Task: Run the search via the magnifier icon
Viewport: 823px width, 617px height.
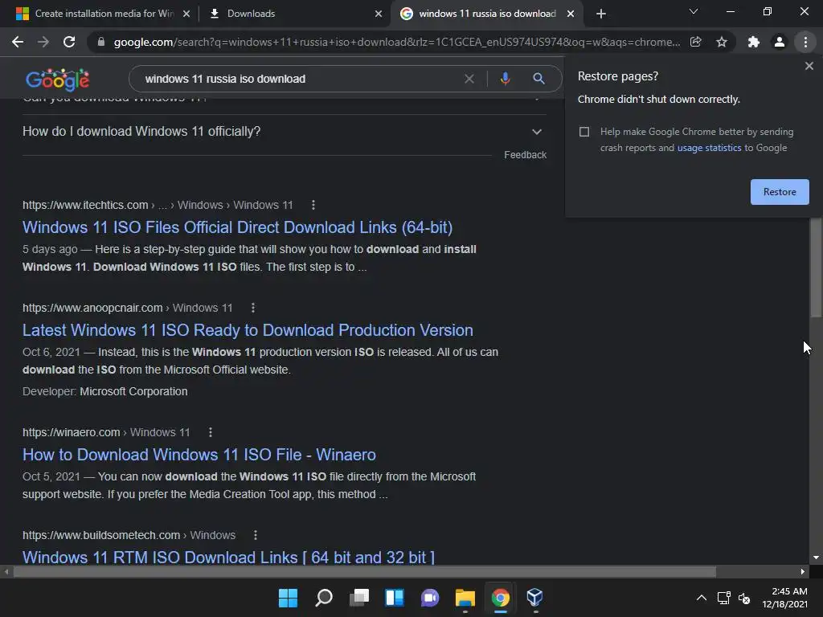Action: pos(538,79)
